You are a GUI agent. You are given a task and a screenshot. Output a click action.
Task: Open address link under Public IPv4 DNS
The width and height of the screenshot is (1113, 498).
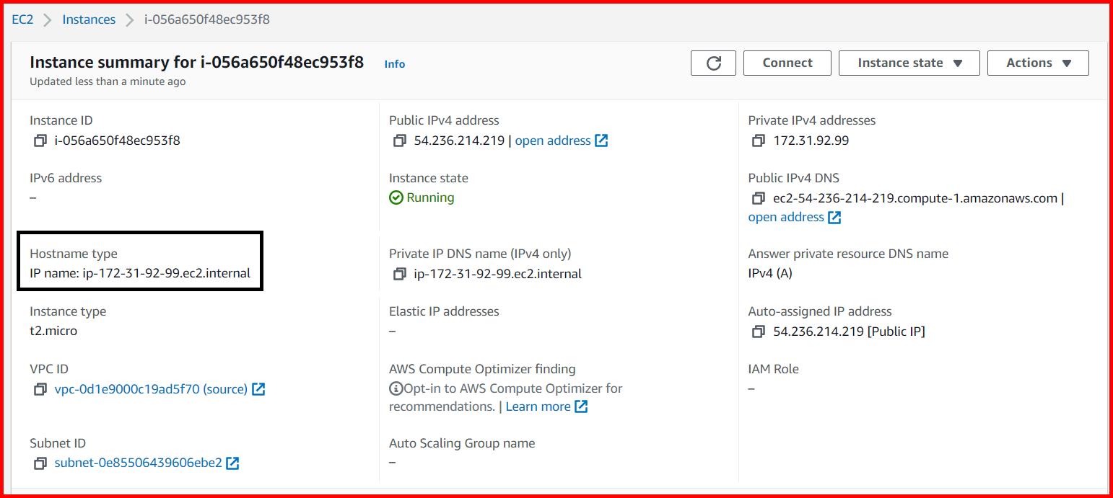[787, 217]
